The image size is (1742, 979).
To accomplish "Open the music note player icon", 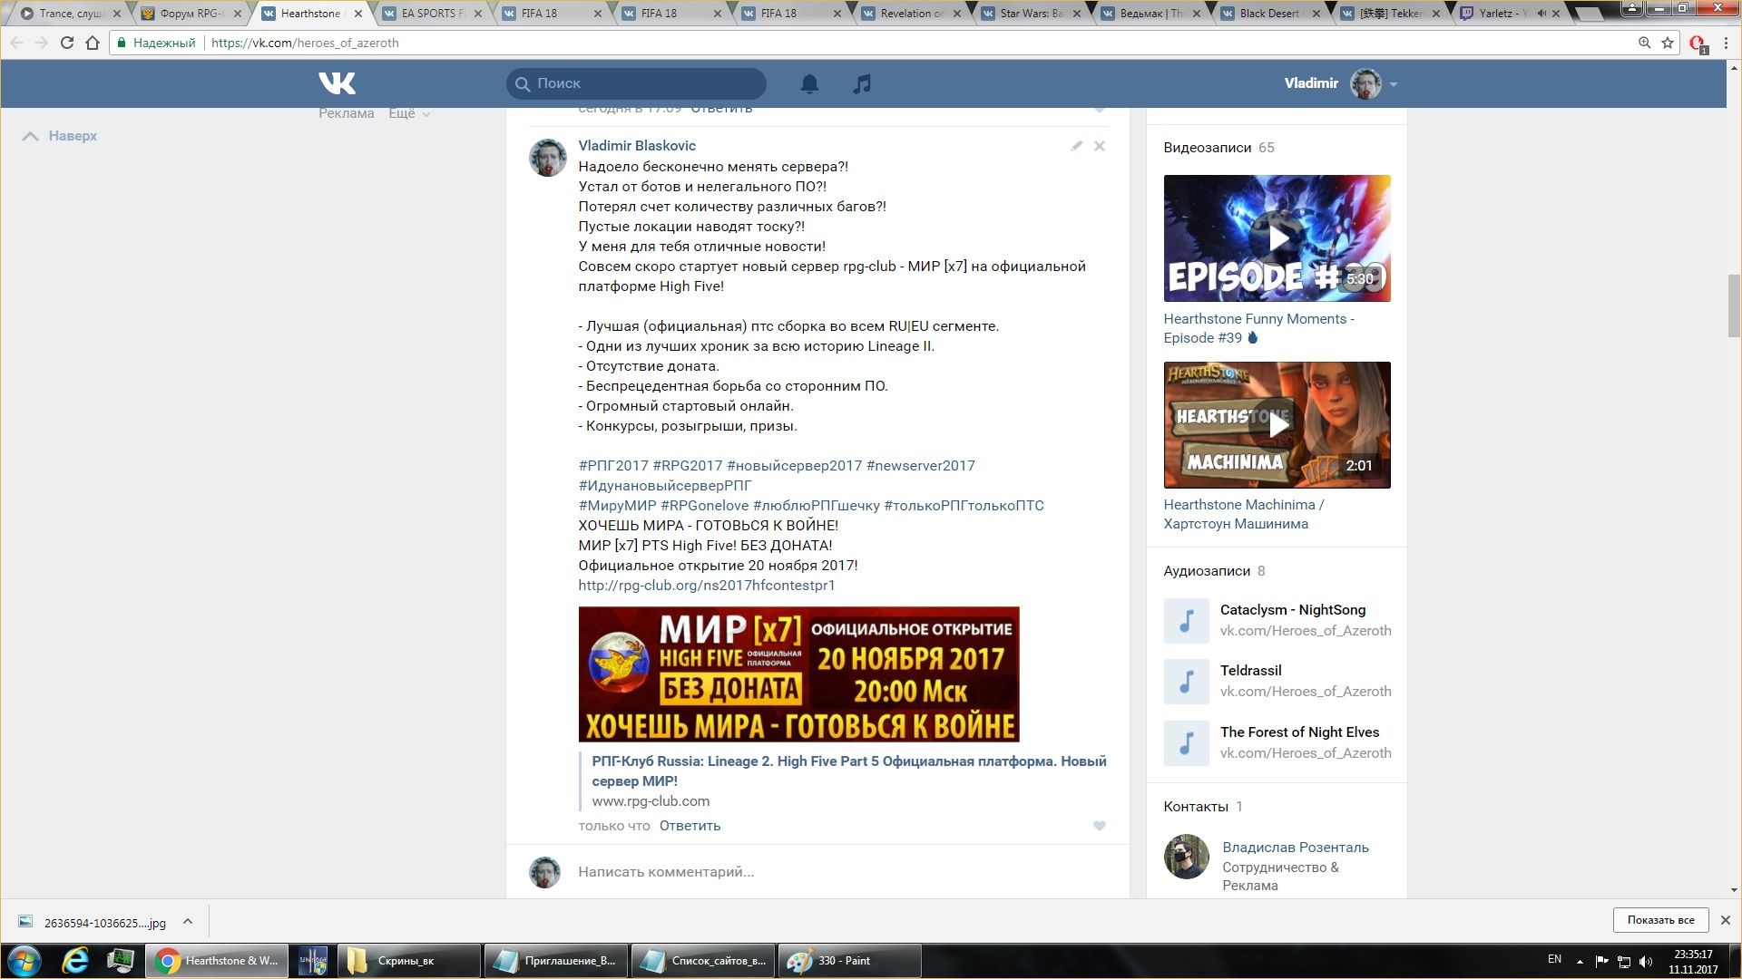I will [x=862, y=83].
